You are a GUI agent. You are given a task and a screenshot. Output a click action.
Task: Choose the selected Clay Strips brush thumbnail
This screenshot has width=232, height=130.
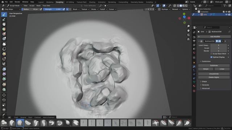point(20,123)
